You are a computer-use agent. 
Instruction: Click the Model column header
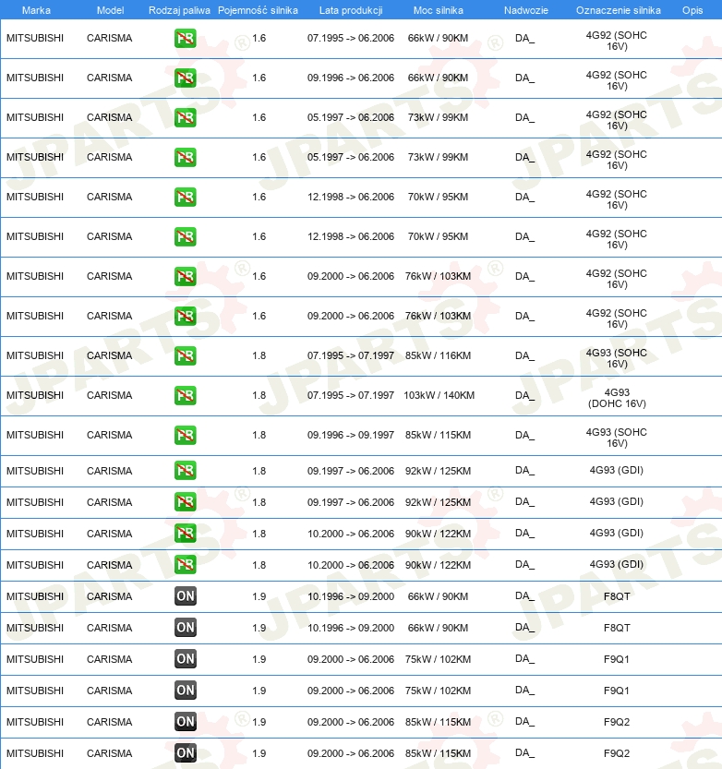[x=111, y=10]
